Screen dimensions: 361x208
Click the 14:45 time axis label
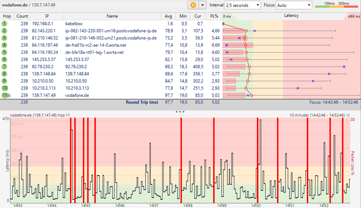(x=86, y=205)
